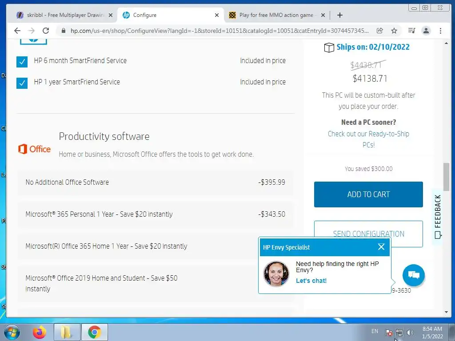455x341 pixels.
Task: Click Let's chat! link in chat popup
Action: click(311, 281)
